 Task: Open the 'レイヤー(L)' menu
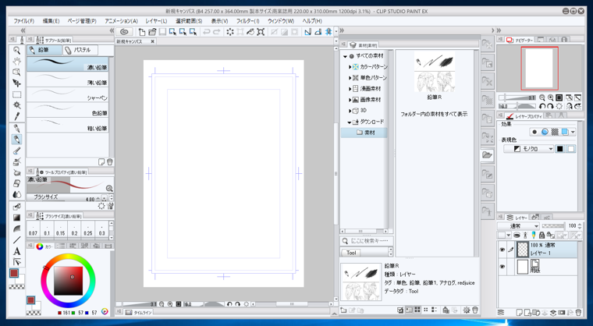point(156,21)
